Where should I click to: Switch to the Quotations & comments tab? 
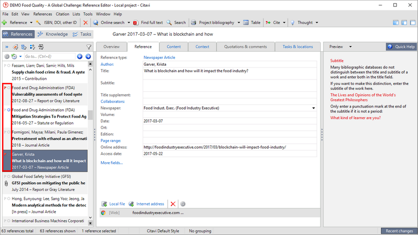245,47
